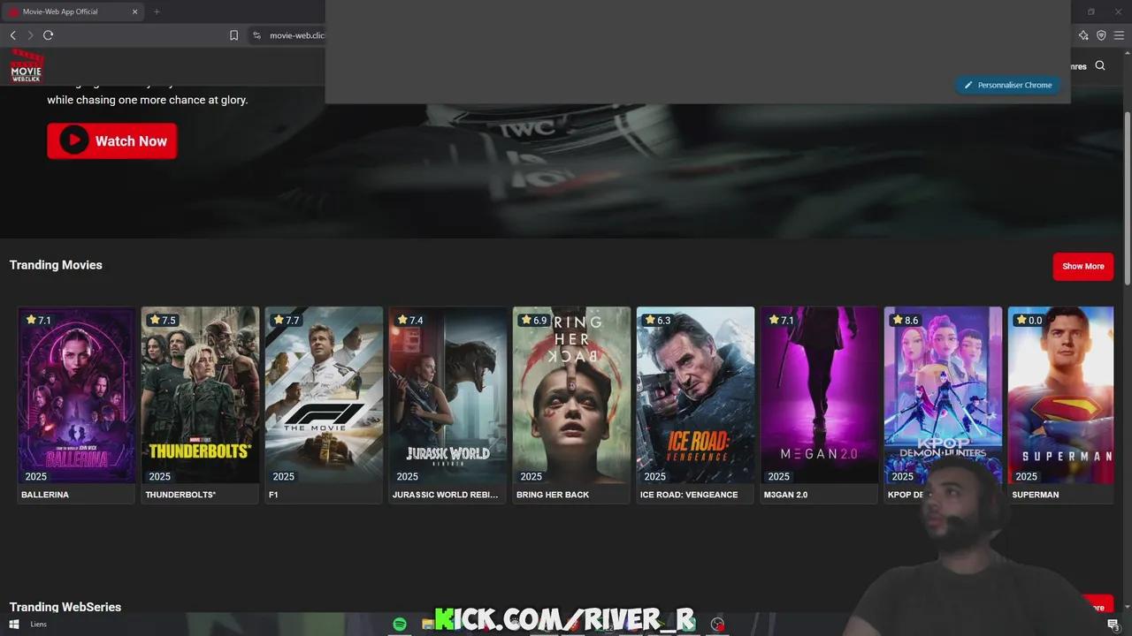The width and height of the screenshot is (1132, 636).
Task: Open the Brave Shields icon
Action: point(1101,35)
